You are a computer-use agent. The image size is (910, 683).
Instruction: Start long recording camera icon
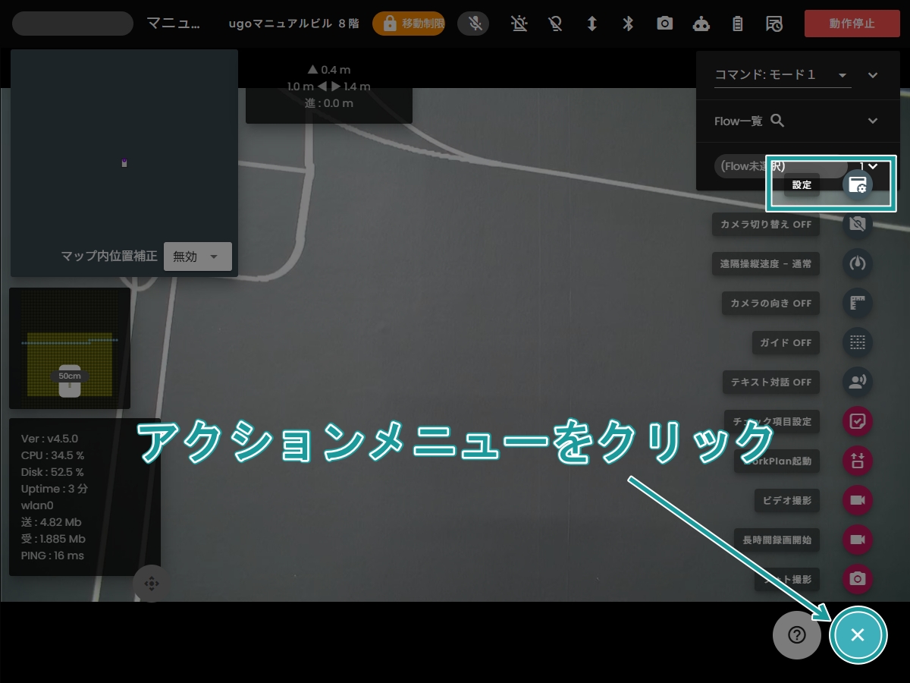tap(858, 540)
